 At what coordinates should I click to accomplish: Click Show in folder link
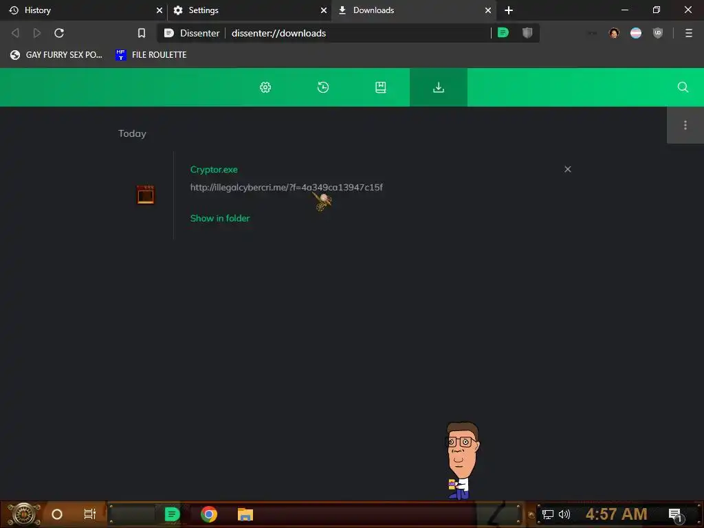pos(220,218)
